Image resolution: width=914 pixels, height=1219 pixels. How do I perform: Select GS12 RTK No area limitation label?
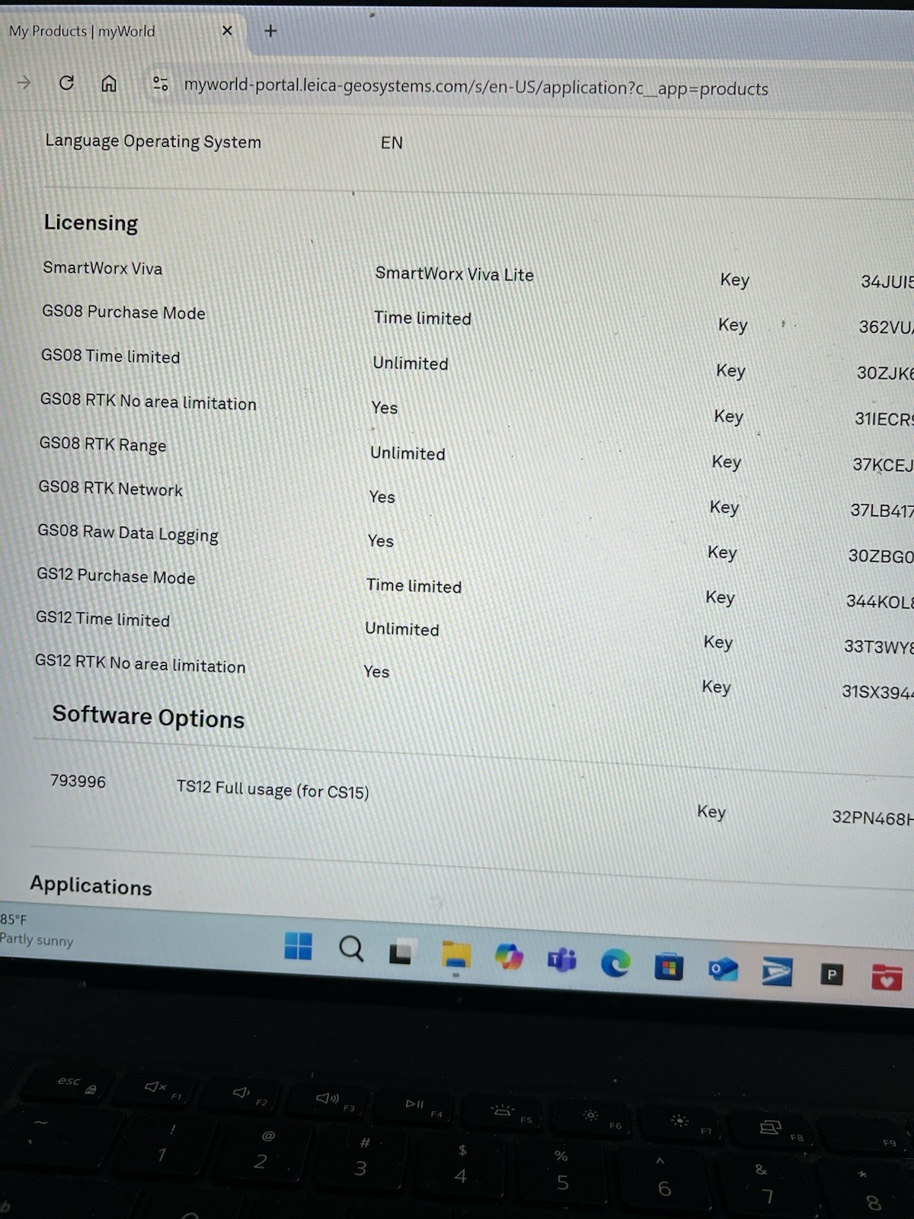pos(140,664)
